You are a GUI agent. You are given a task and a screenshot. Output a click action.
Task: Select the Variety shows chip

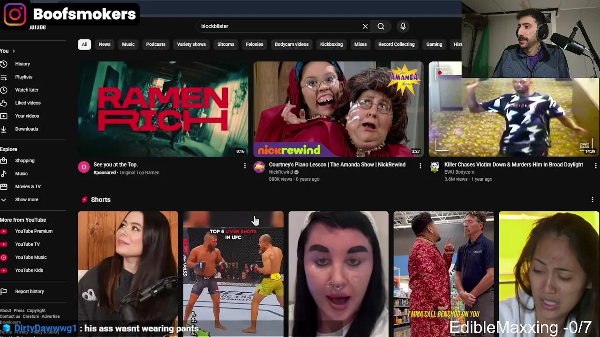tap(191, 44)
